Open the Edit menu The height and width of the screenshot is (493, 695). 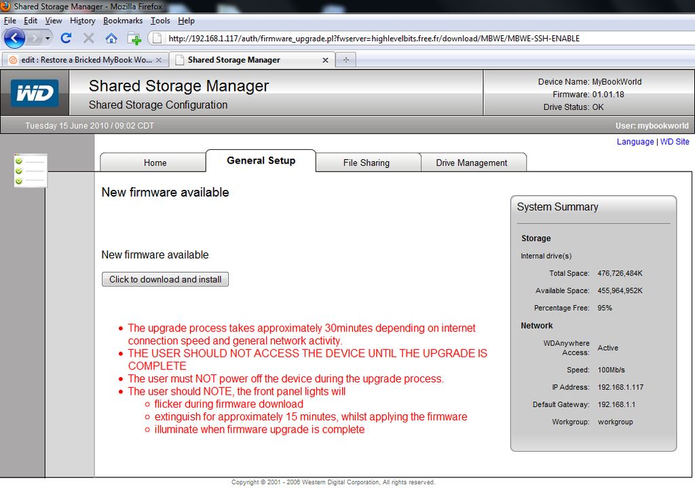pos(30,21)
